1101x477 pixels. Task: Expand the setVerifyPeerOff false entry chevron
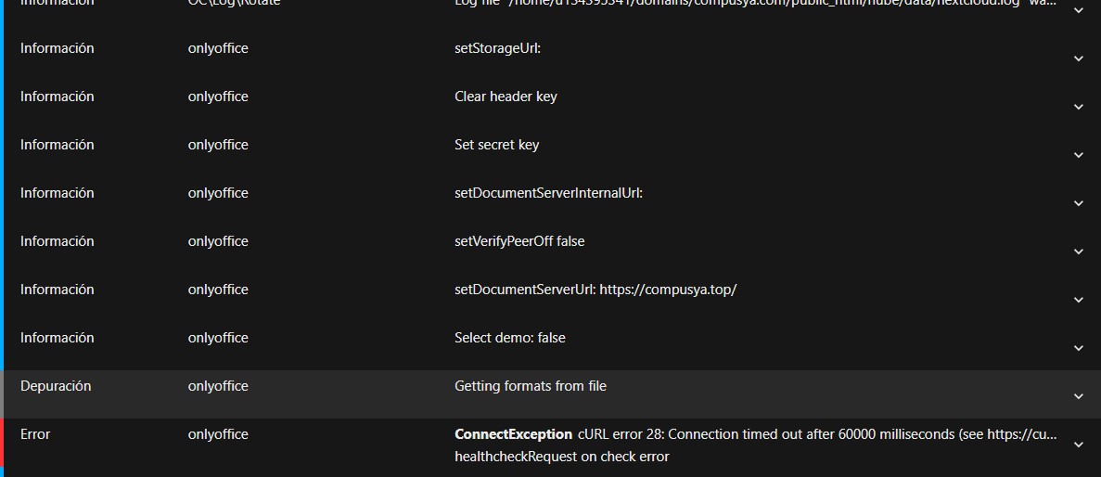[1078, 251]
